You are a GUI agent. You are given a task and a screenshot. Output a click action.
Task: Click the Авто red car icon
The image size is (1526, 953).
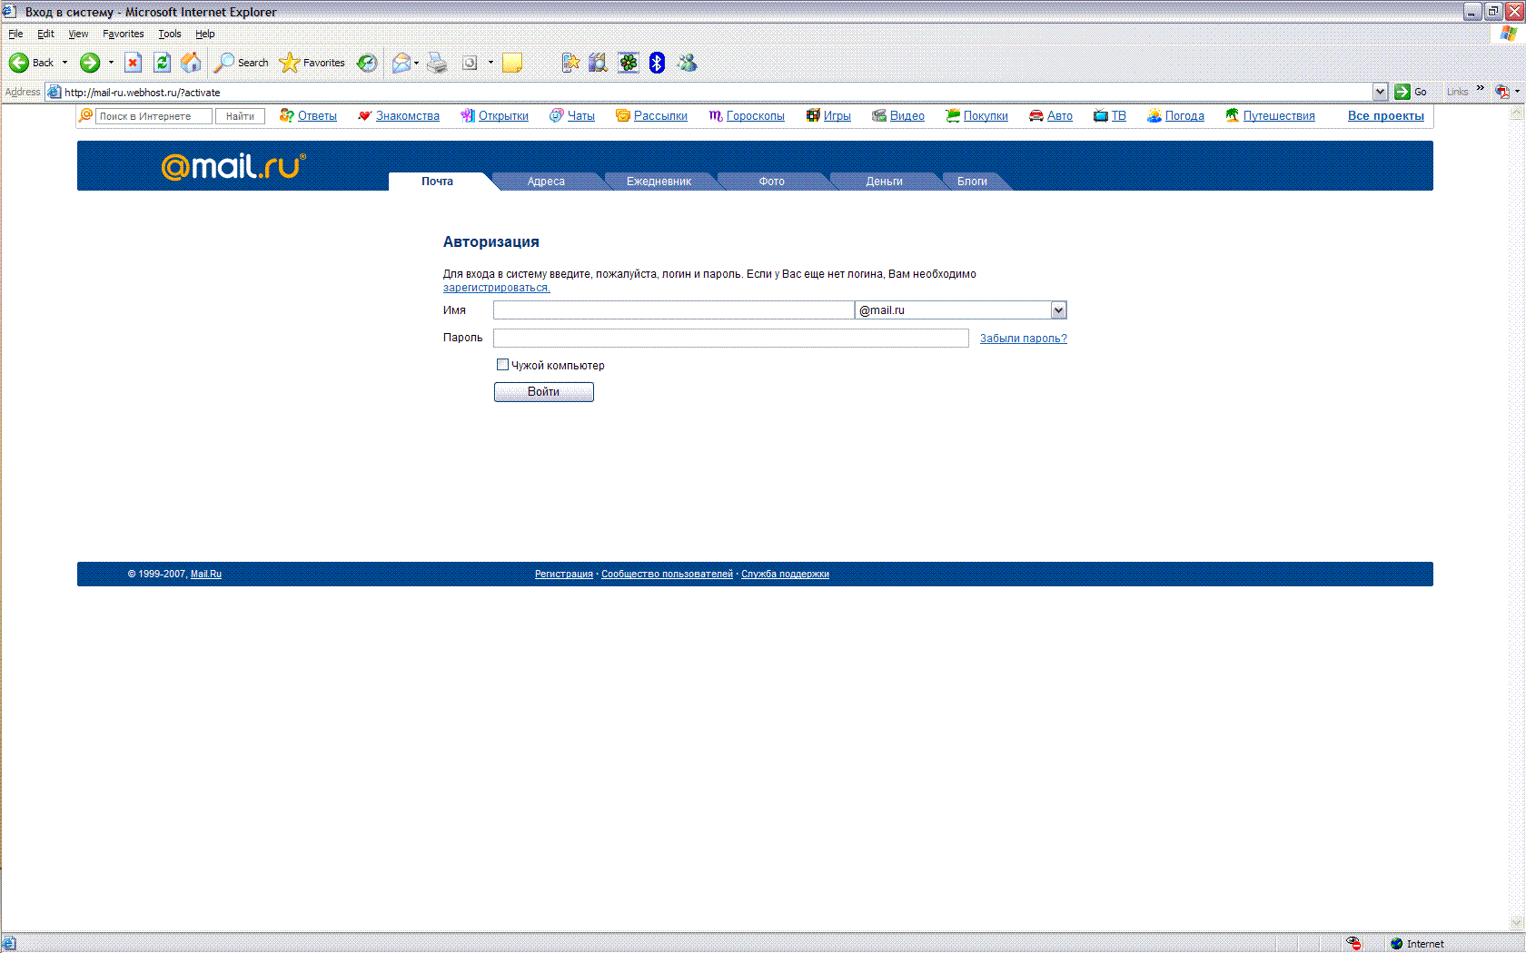point(1036,115)
